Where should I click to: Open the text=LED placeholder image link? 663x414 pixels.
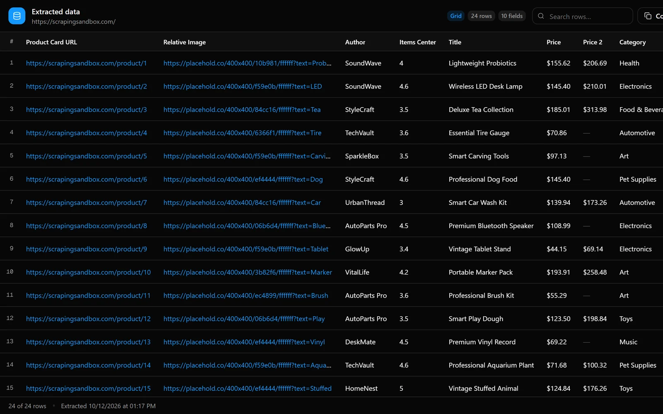(242, 87)
